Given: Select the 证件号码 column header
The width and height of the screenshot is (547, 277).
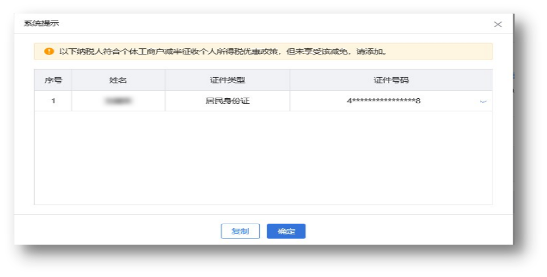Looking at the screenshot, I should (391, 80).
